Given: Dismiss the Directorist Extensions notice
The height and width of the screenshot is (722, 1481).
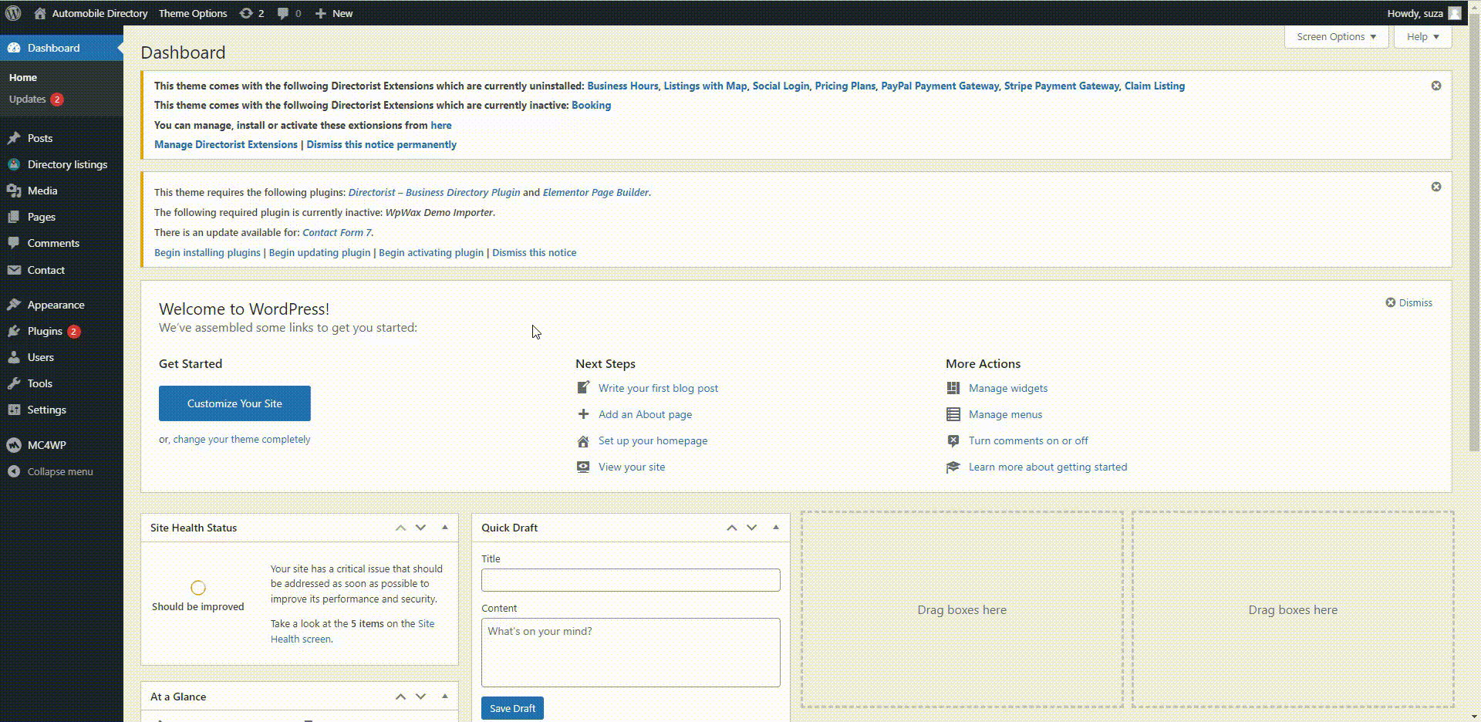Looking at the screenshot, I should click(x=1435, y=86).
